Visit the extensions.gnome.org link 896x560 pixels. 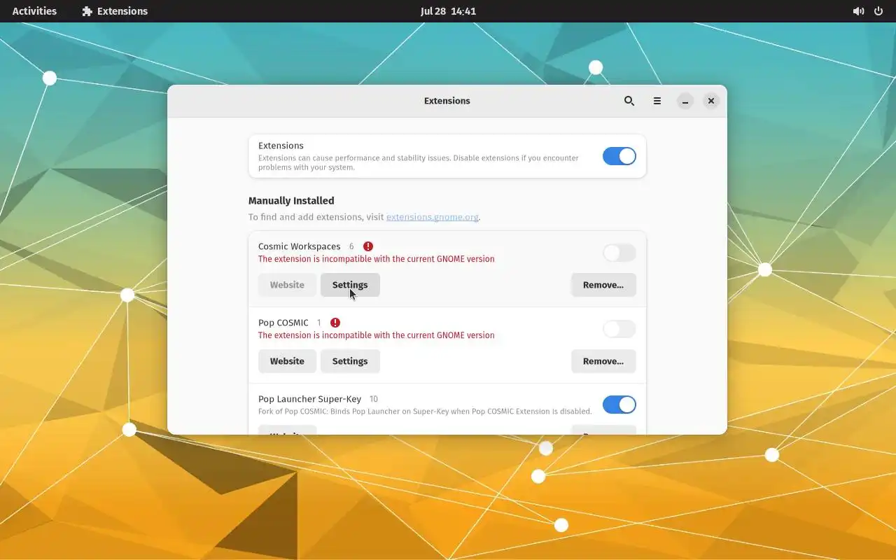pyautogui.click(x=433, y=217)
